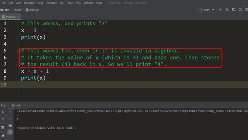Screen dimensions: 248x140
Task: Rerun main in the Run panel
Action: tap(3, 112)
